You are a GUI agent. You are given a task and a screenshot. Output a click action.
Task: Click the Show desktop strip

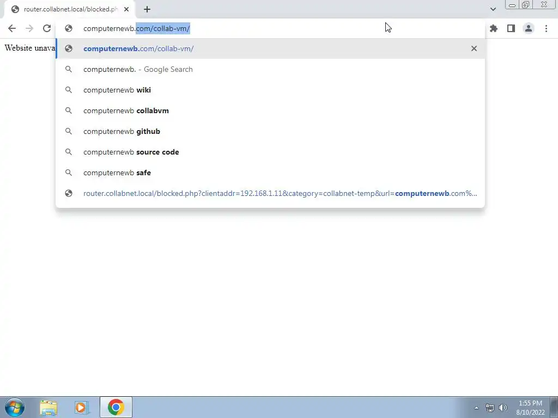point(554,407)
